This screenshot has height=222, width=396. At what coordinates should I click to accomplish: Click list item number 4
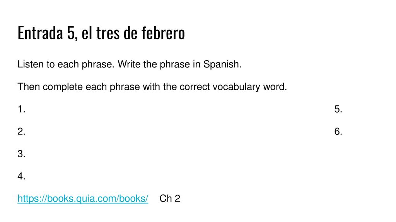(x=22, y=176)
